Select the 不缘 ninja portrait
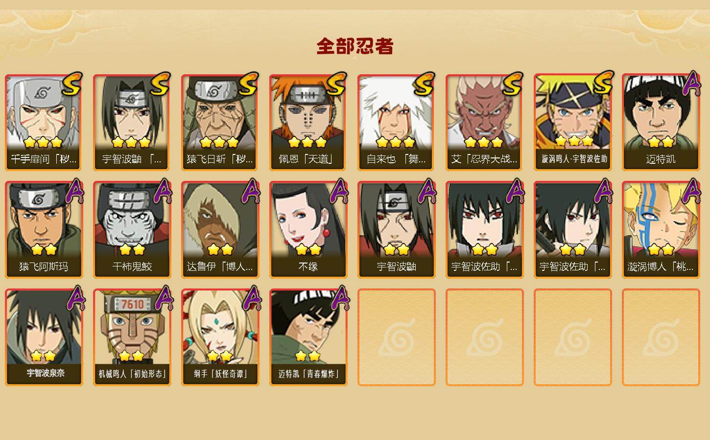This screenshot has width=710, height=440. (308, 230)
